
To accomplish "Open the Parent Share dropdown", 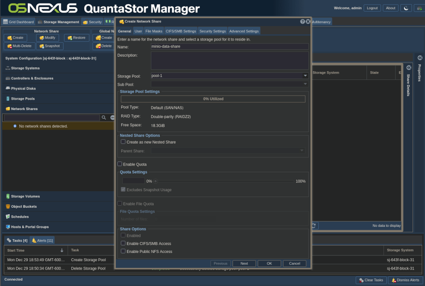I will tap(302, 149).
